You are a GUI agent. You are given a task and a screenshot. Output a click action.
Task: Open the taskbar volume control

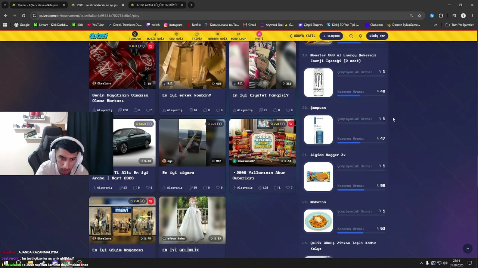pos(445,263)
